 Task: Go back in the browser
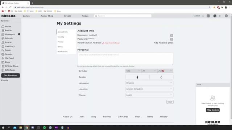(3, 7)
